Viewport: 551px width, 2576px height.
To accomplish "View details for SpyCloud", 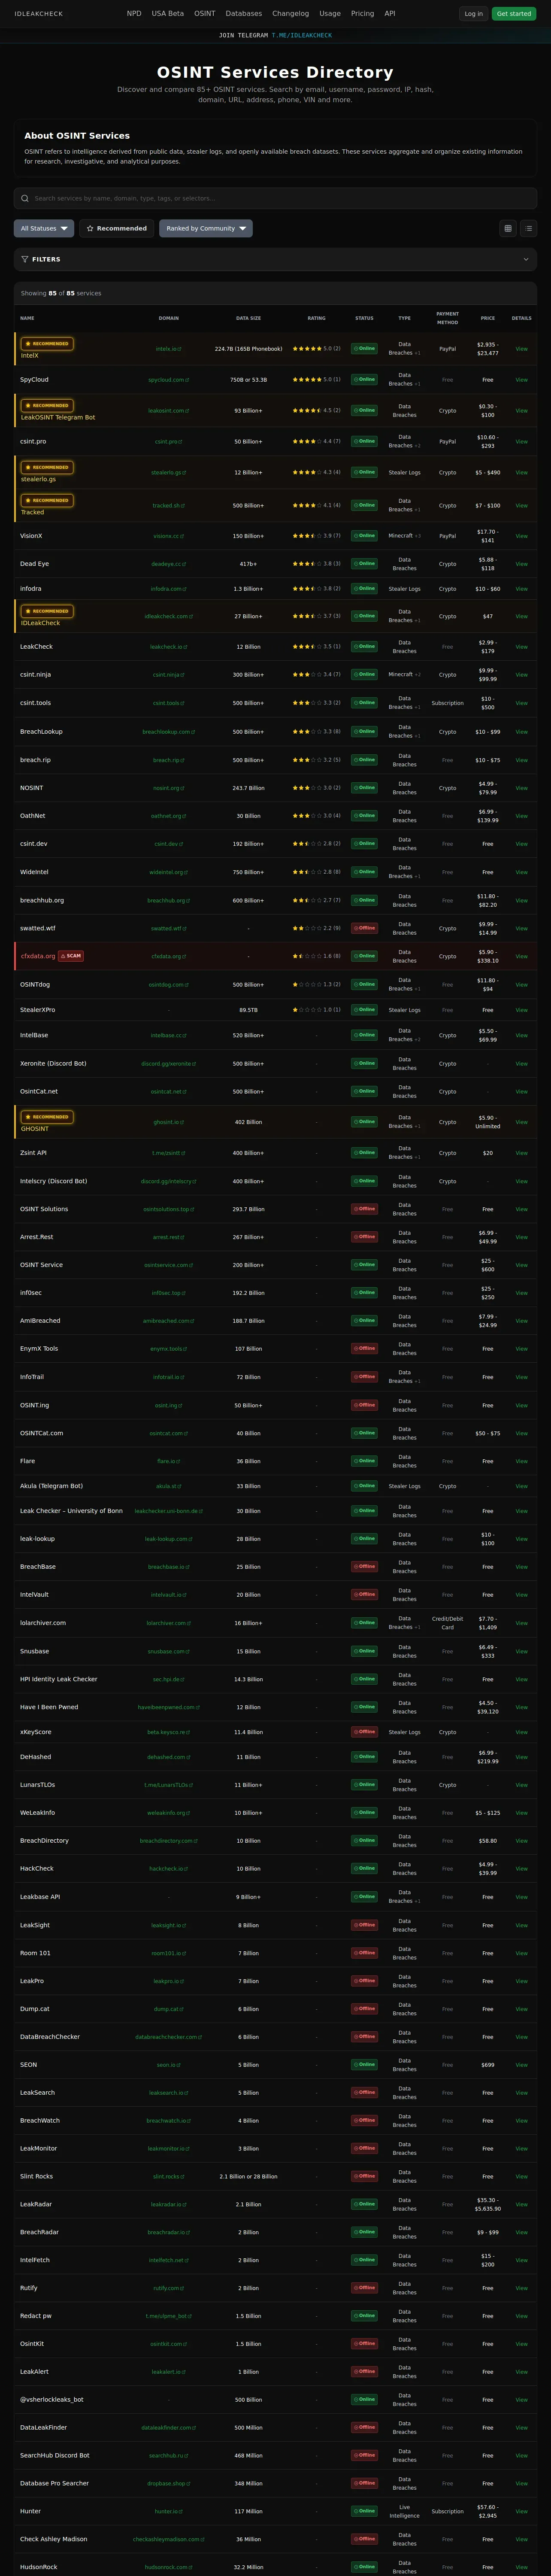I will 521,380.
